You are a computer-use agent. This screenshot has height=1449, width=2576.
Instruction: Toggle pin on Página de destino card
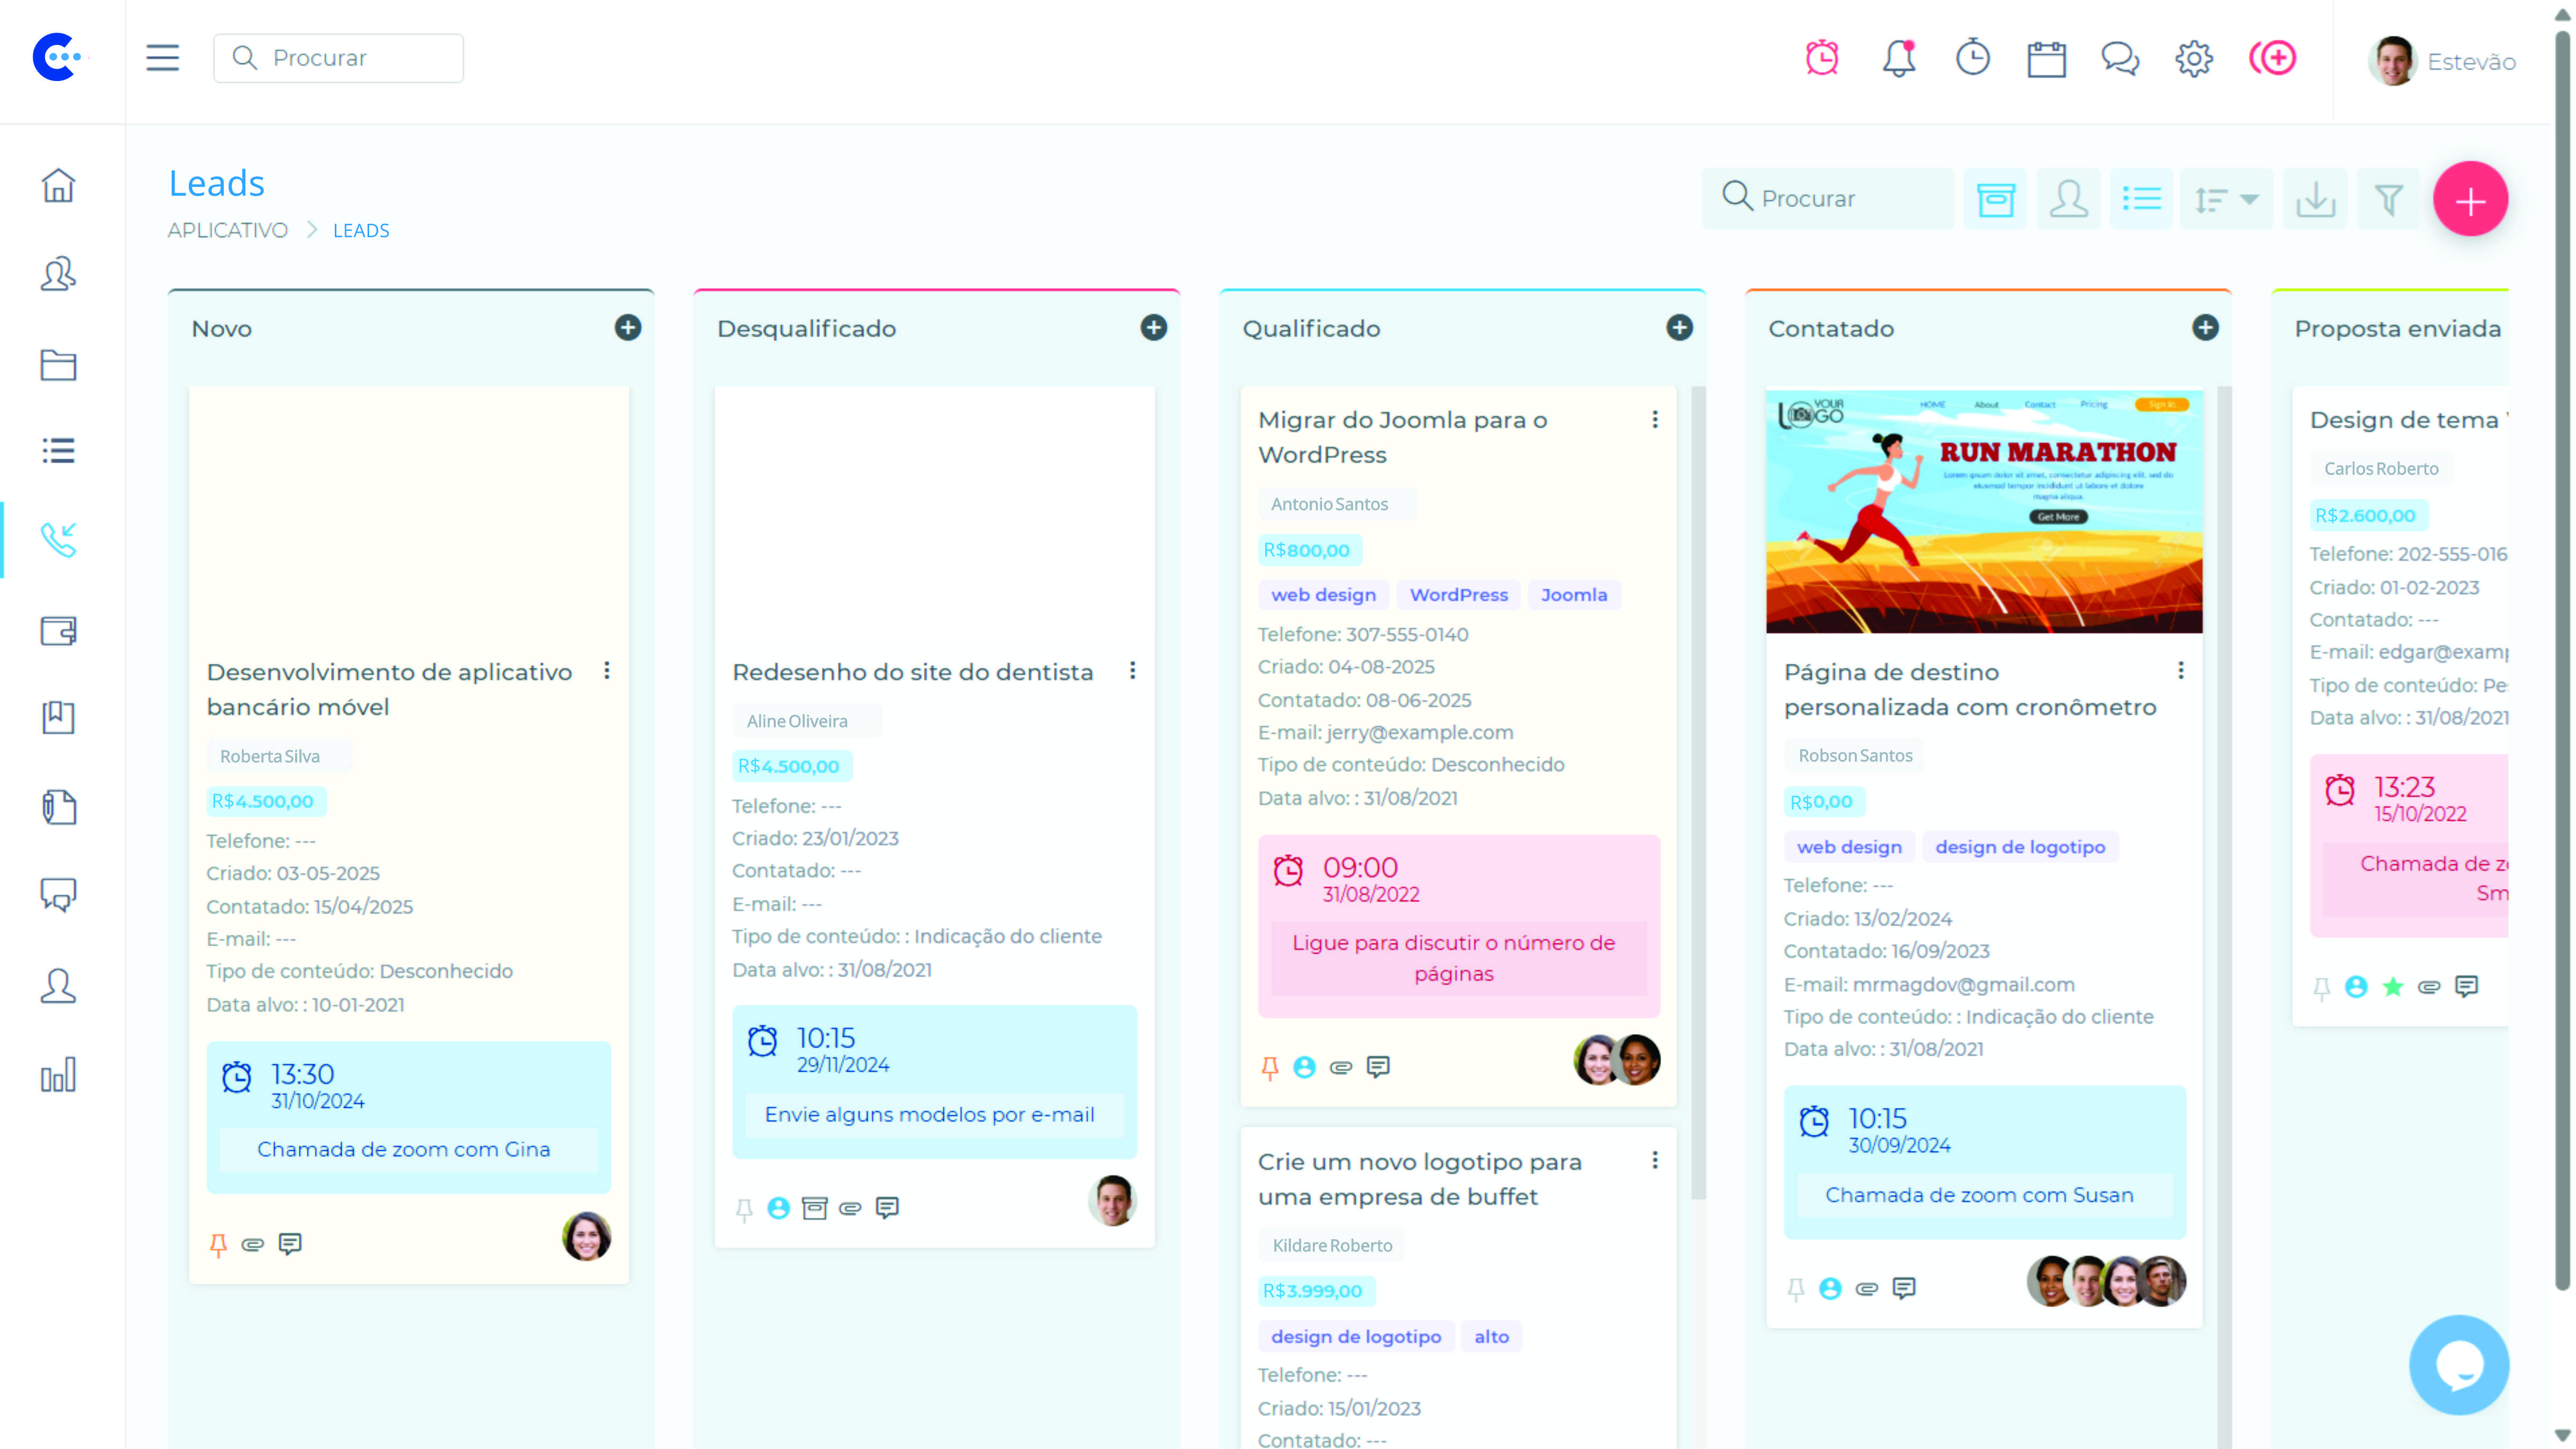point(1795,1289)
